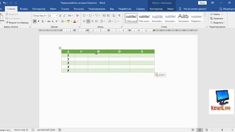This screenshot has height=132, width=235.
Task: Click macro recording status icon
Action: click(x=59, y=130)
